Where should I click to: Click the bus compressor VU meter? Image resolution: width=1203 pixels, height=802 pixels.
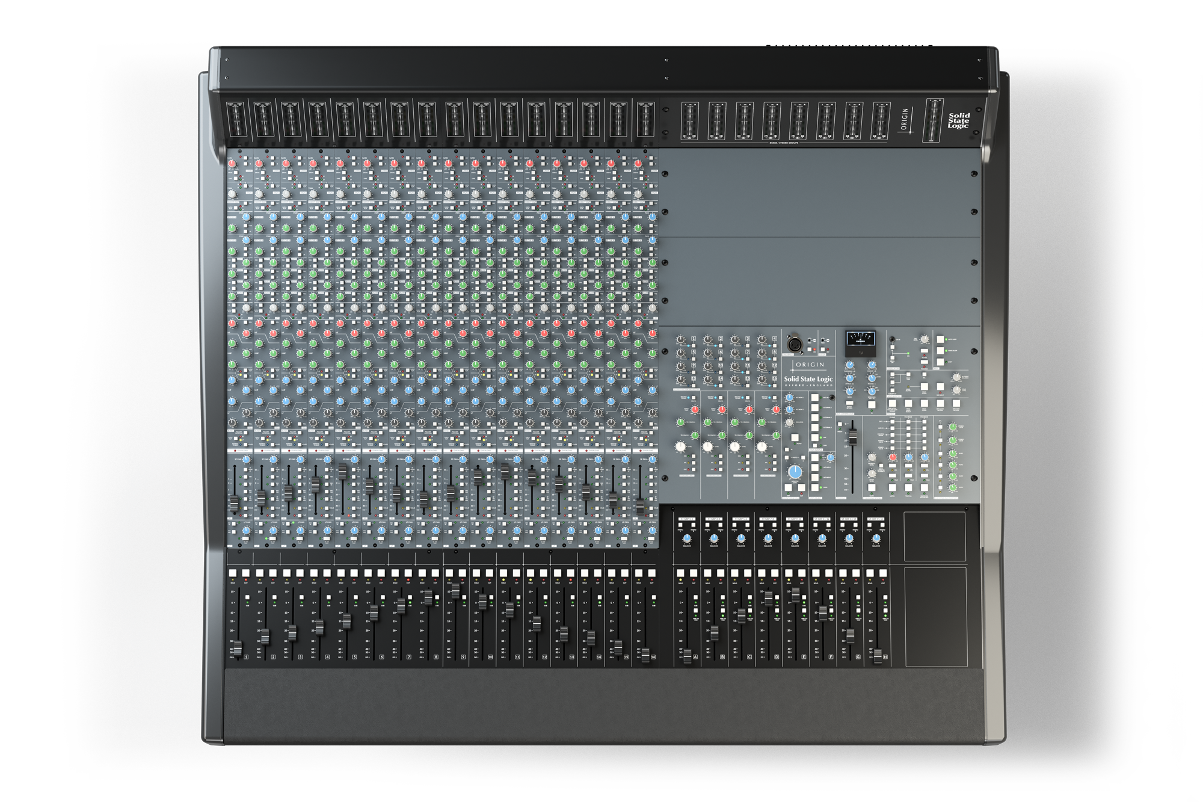tap(860, 341)
